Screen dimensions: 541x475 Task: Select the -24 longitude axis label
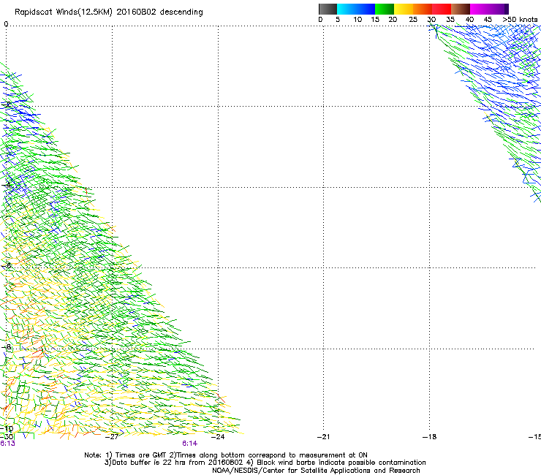click(218, 437)
